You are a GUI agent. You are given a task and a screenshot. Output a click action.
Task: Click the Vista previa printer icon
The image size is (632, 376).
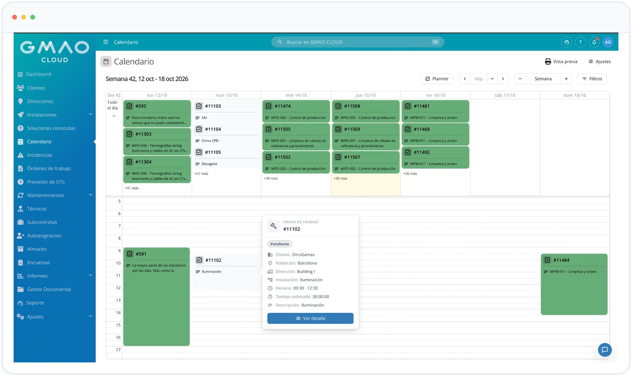pyautogui.click(x=548, y=62)
